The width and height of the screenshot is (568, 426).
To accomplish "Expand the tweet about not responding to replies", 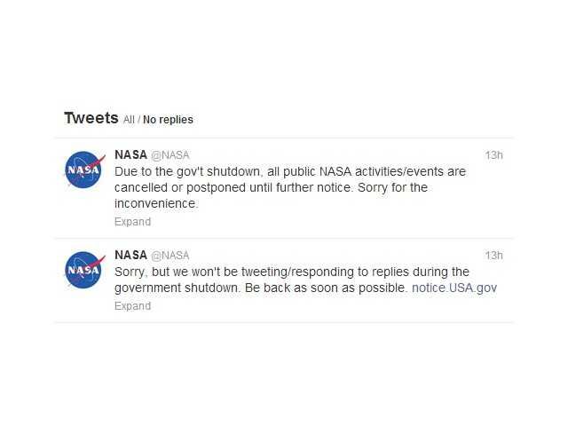I will pyautogui.click(x=132, y=305).
